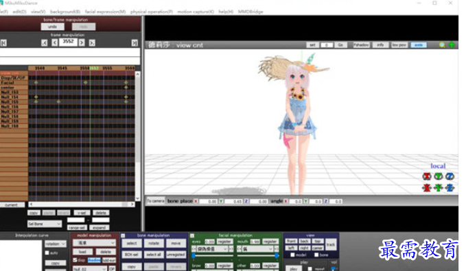
Task: Toggle the model view checkbox
Action: click(292, 255)
